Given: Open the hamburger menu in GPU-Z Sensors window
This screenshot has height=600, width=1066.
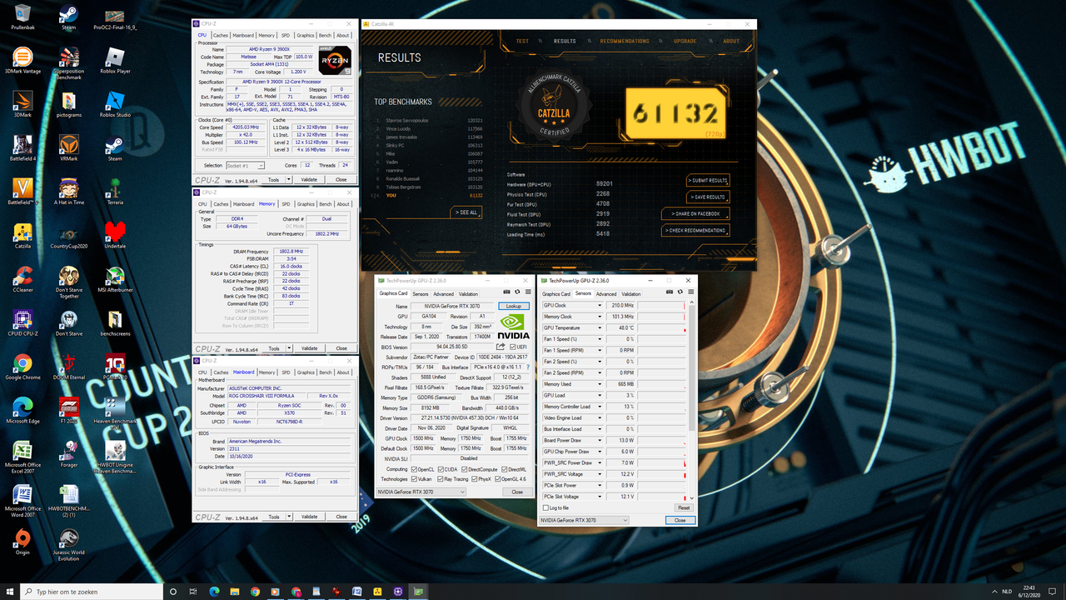Looking at the screenshot, I should point(690,292).
